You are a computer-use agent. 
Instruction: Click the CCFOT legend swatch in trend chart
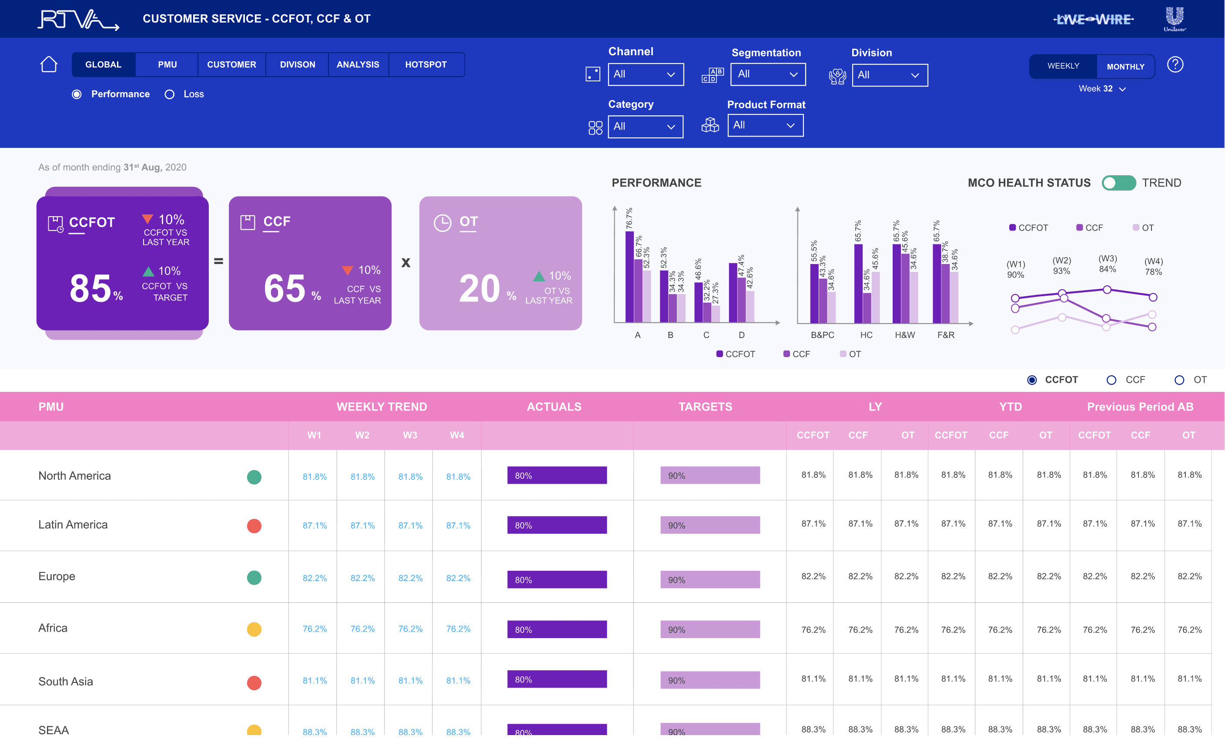pyautogui.click(x=1012, y=227)
